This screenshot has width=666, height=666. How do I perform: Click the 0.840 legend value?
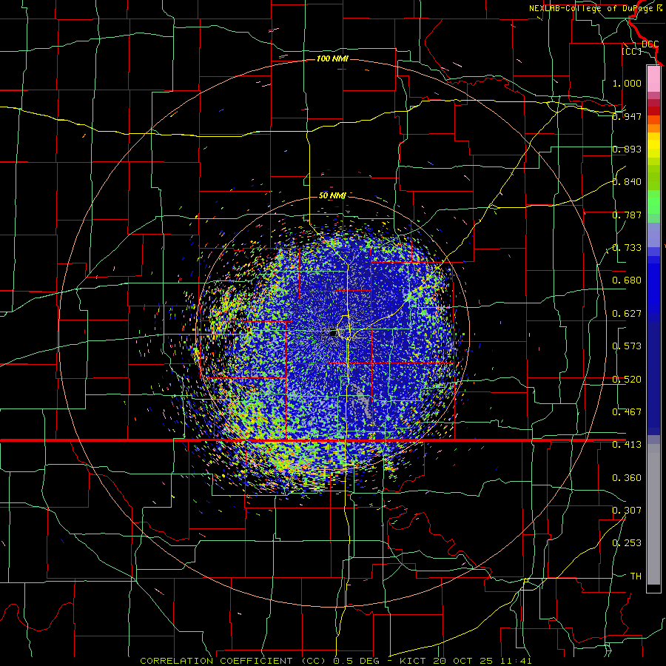pyautogui.click(x=627, y=182)
